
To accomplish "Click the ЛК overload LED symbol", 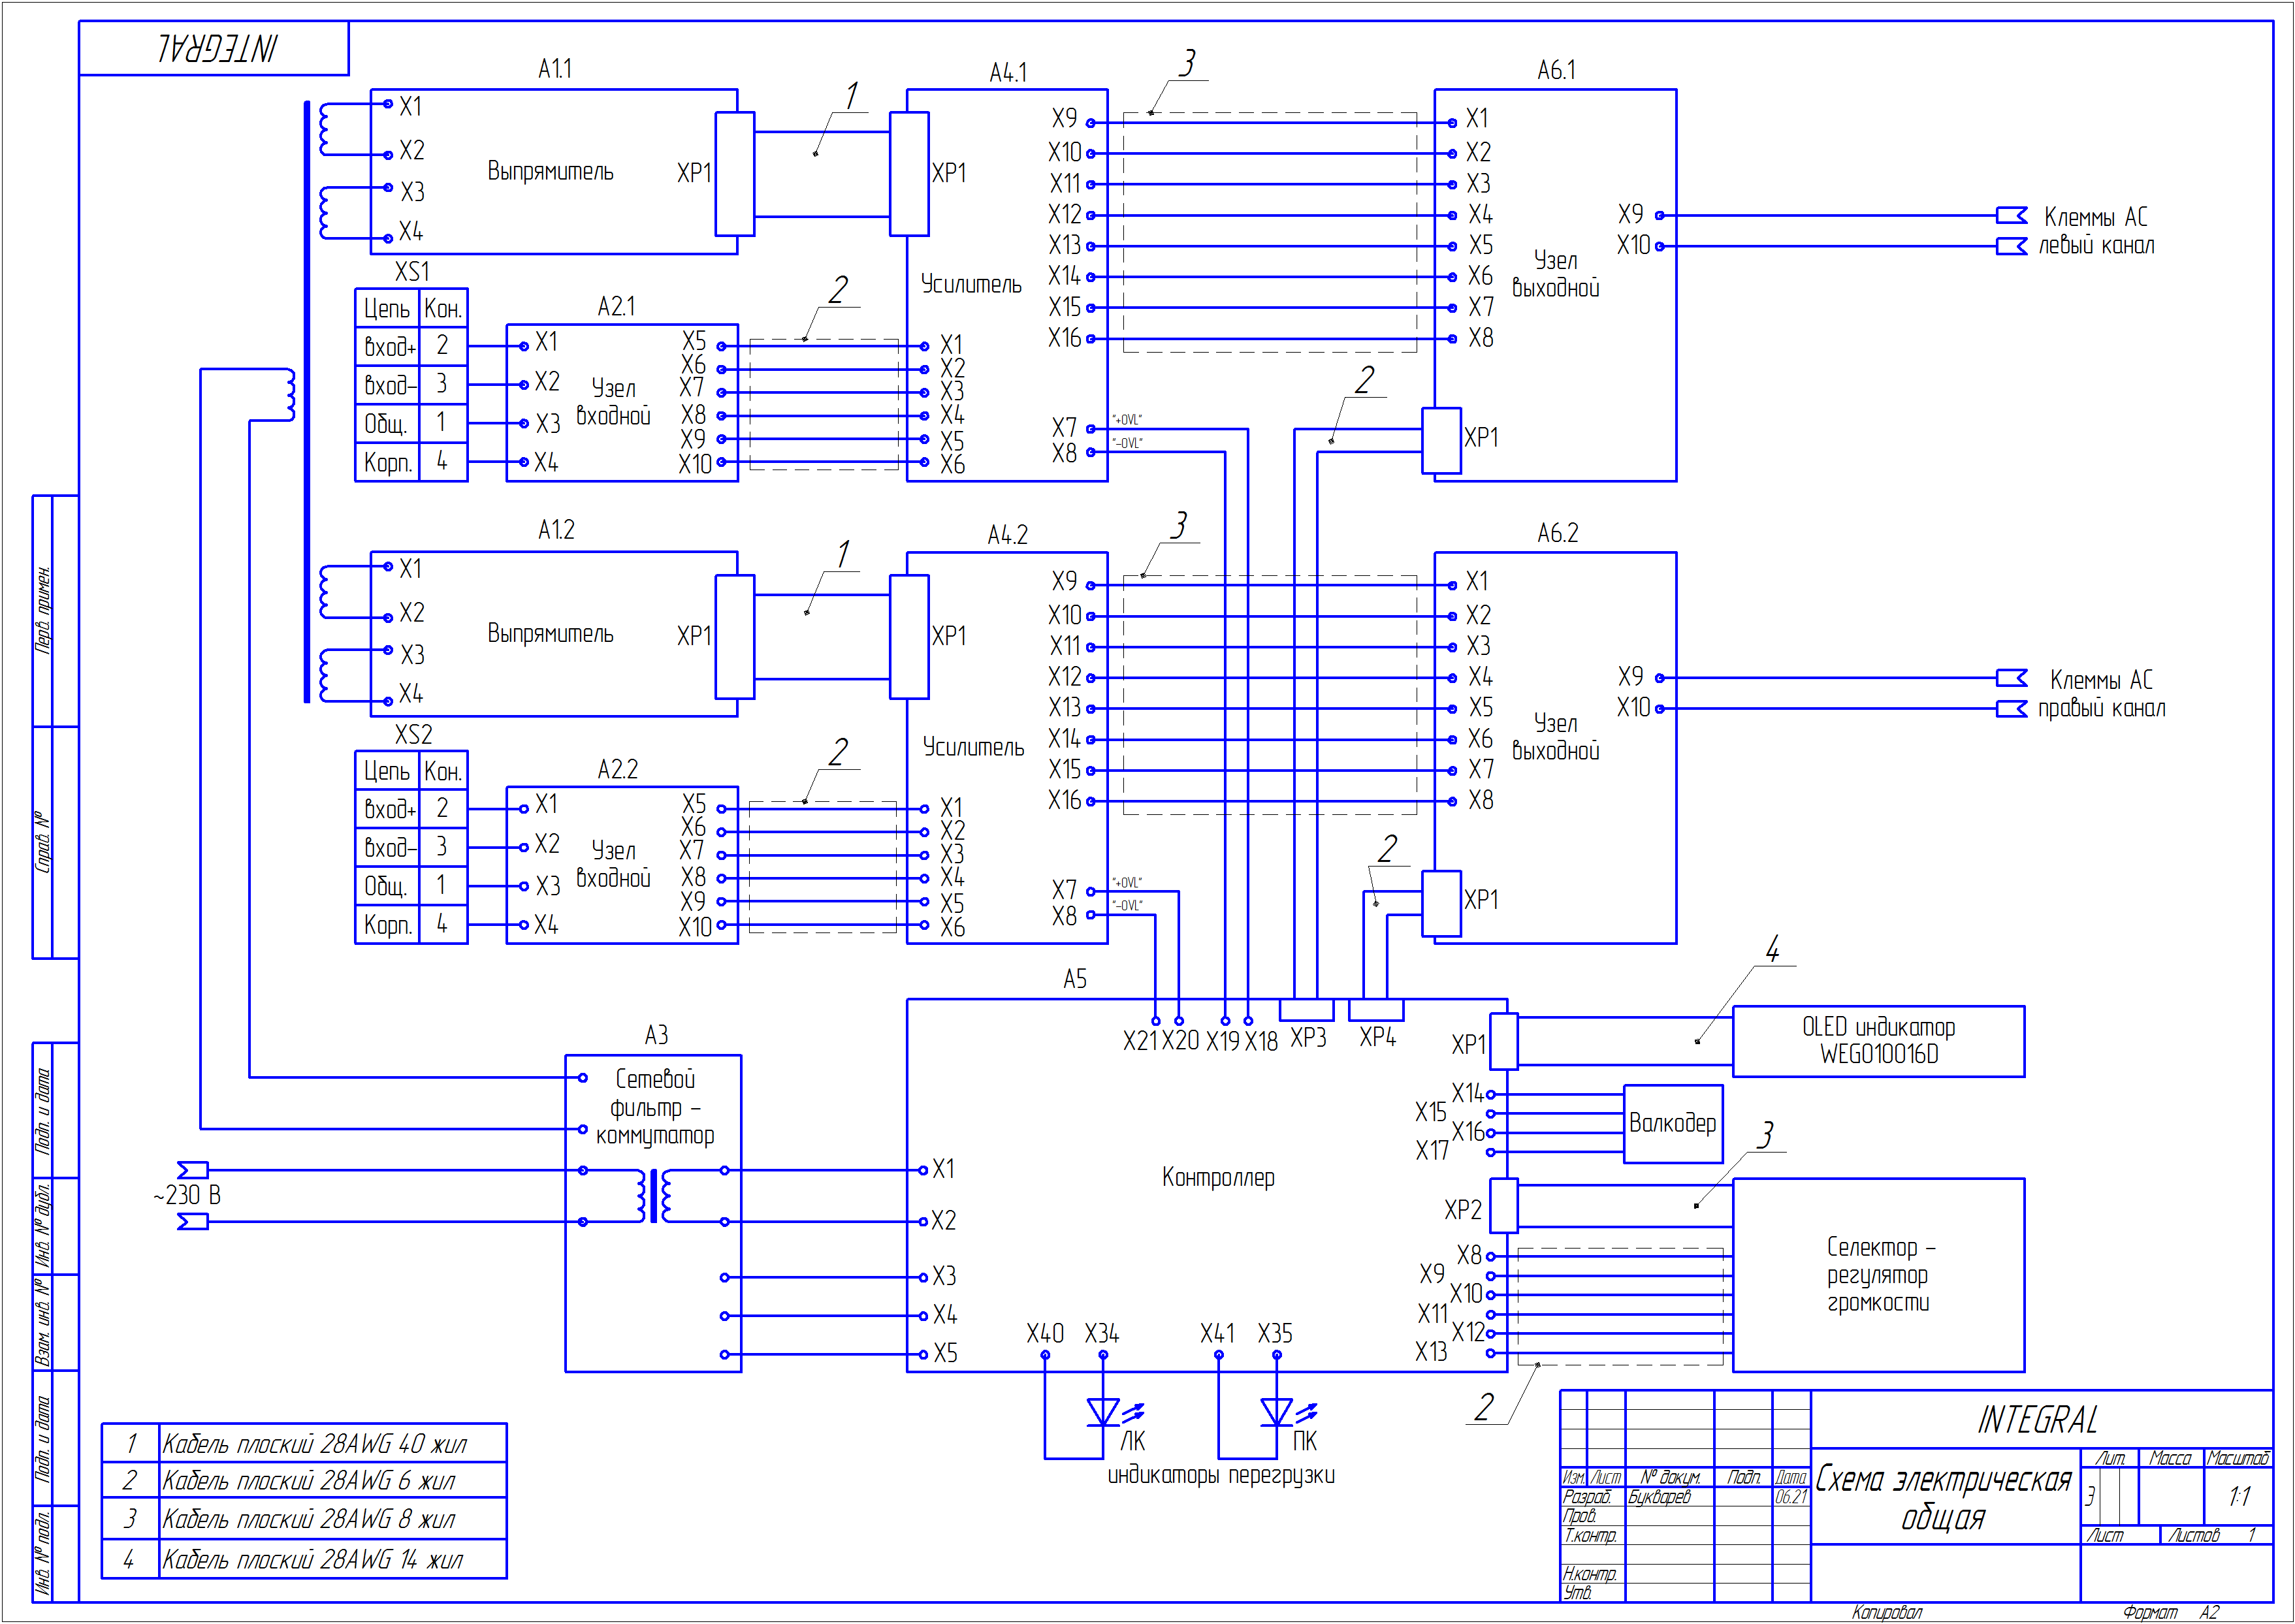I will point(1103,1412).
